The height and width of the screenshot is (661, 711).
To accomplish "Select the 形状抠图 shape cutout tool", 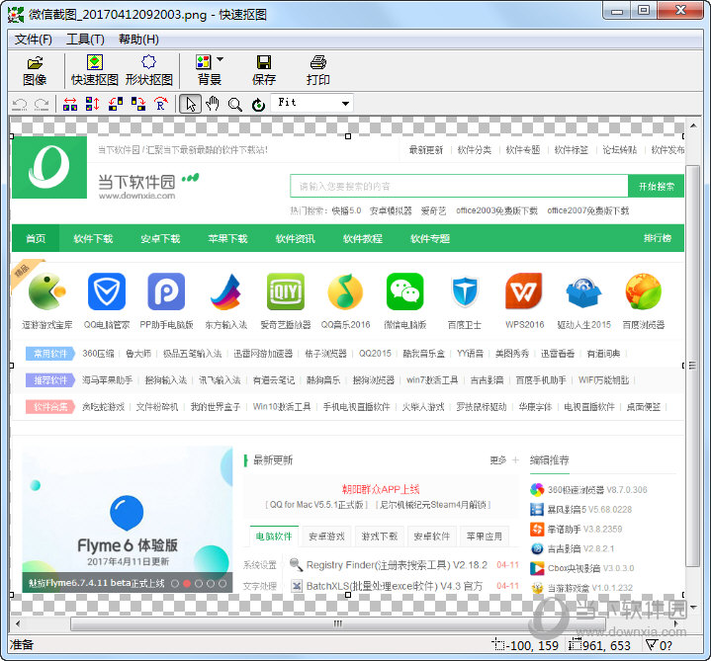I will point(148,71).
